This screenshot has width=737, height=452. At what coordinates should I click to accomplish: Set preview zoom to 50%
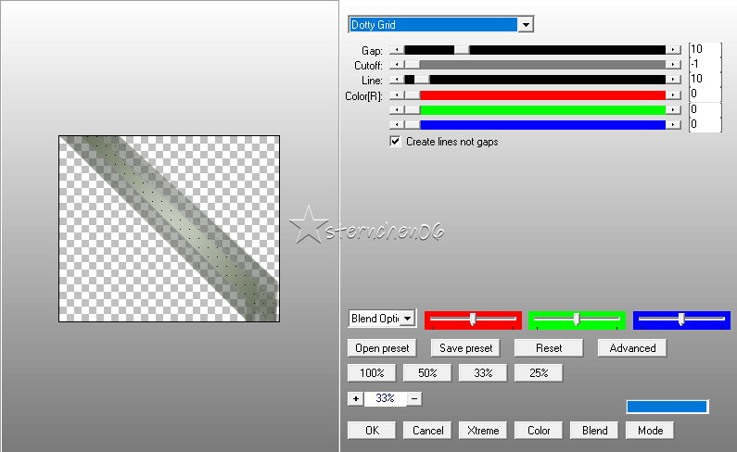tap(427, 372)
